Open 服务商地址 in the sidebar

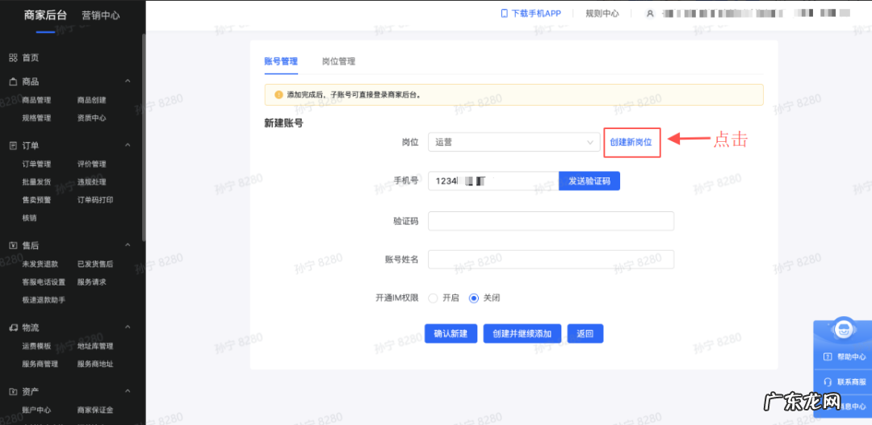[95, 365]
